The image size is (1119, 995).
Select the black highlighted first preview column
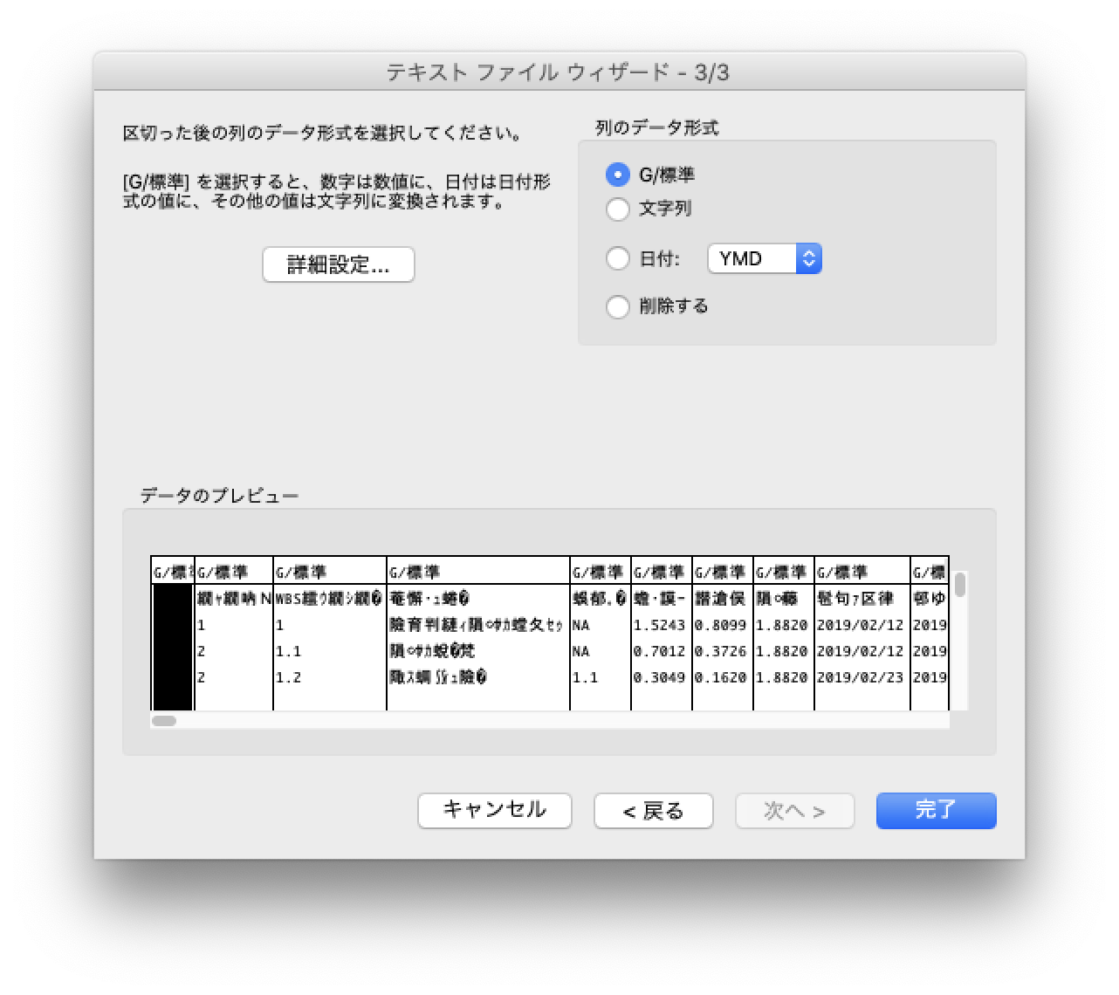[x=172, y=647]
